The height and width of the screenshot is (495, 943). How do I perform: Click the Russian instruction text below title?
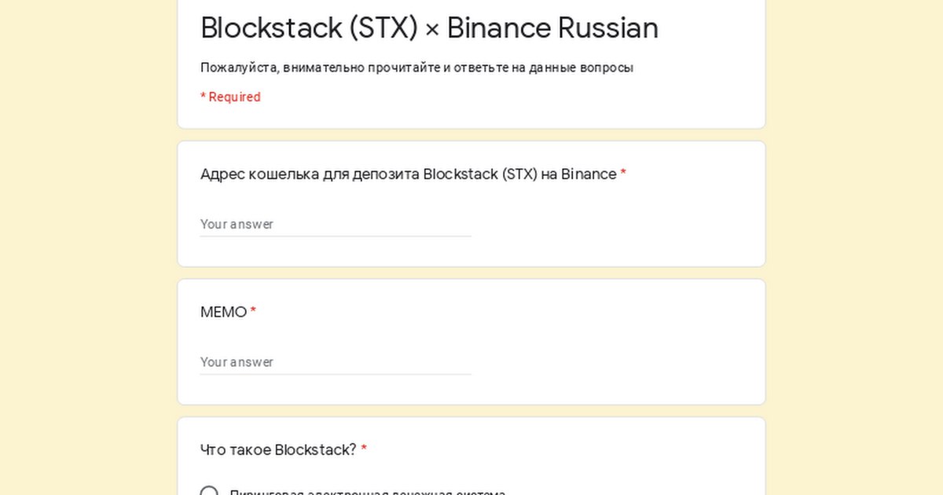tap(416, 68)
